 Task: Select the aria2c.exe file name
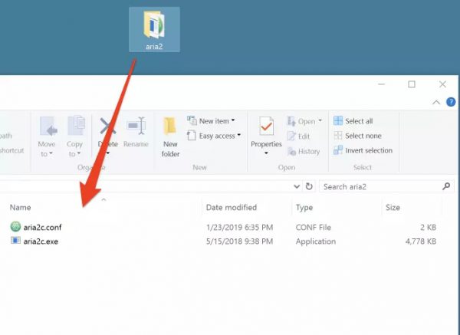[41, 241]
